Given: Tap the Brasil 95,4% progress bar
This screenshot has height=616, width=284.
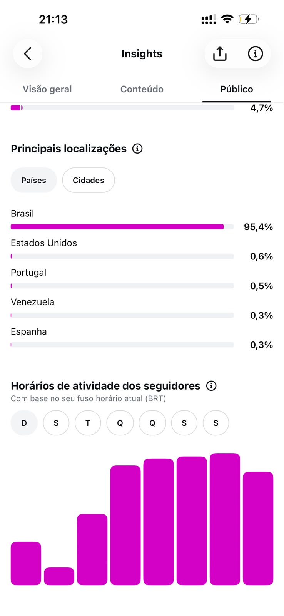Looking at the screenshot, I should coord(122,227).
